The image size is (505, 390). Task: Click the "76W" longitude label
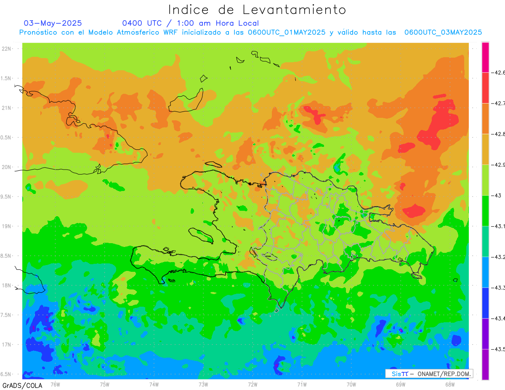[x=55, y=385]
